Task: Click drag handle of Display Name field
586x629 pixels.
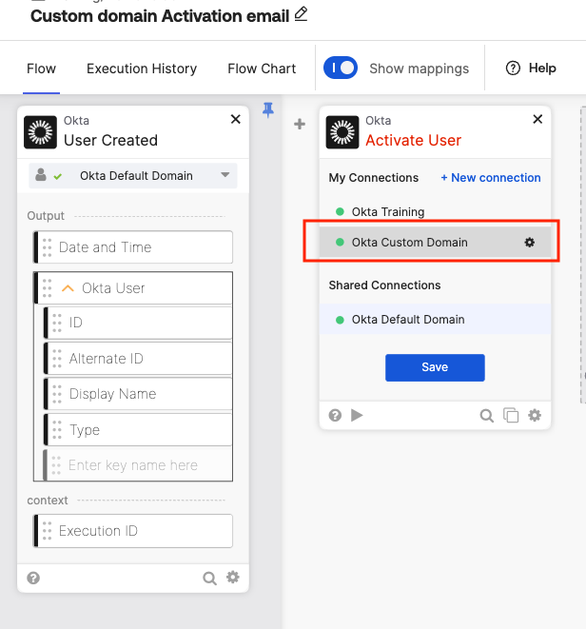Action: 57,394
